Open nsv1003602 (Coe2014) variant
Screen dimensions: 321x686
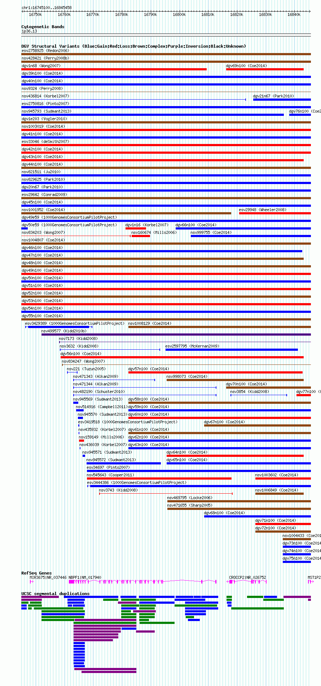tap(277, 475)
